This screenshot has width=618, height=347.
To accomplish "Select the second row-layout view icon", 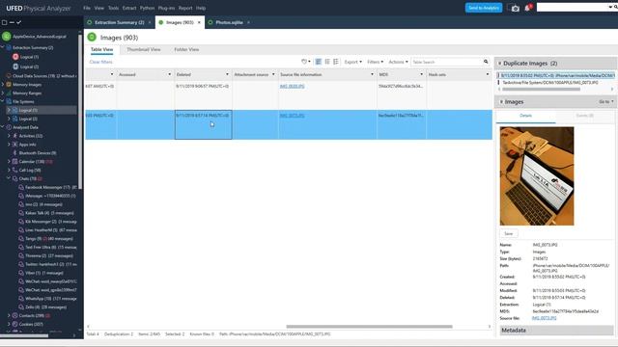I will (x=327, y=62).
